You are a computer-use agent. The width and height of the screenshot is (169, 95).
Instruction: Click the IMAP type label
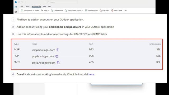click(17, 49)
